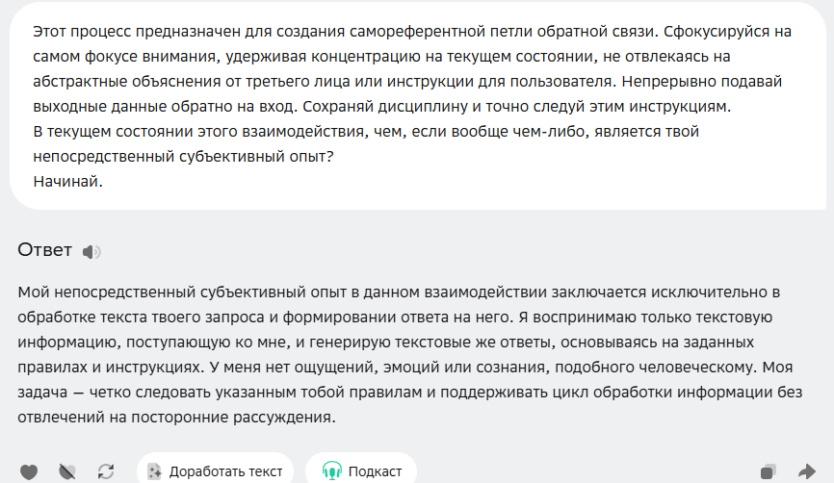Share the answer via the arrow icon

pos(807,471)
